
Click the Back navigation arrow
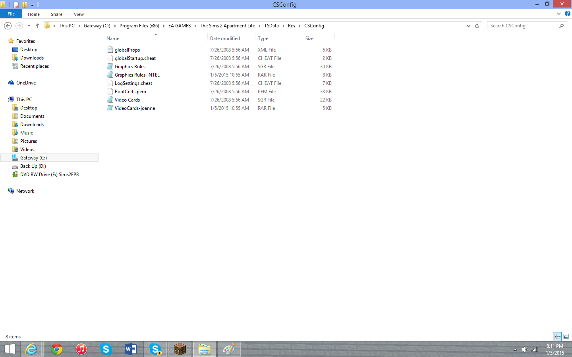8,26
